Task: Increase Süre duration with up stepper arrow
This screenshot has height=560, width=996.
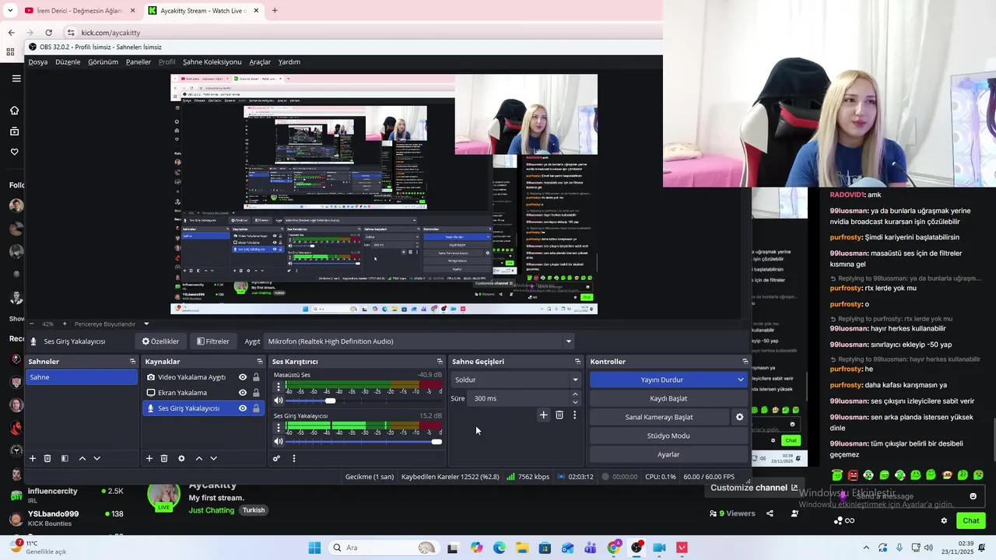Action: pos(575,394)
